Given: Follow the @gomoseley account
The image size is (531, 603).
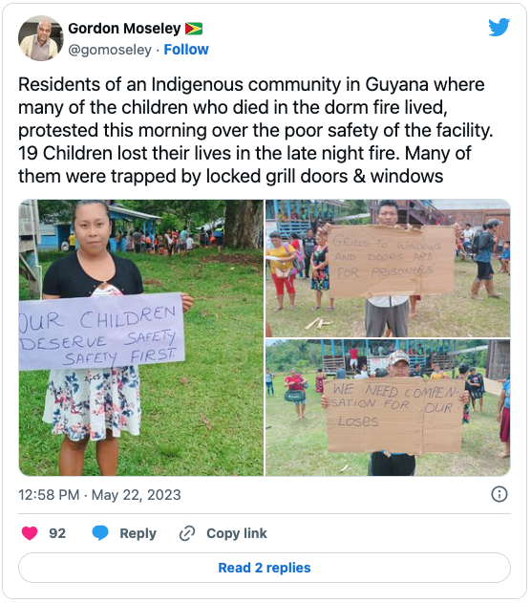Looking at the screenshot, I should 186,50.
